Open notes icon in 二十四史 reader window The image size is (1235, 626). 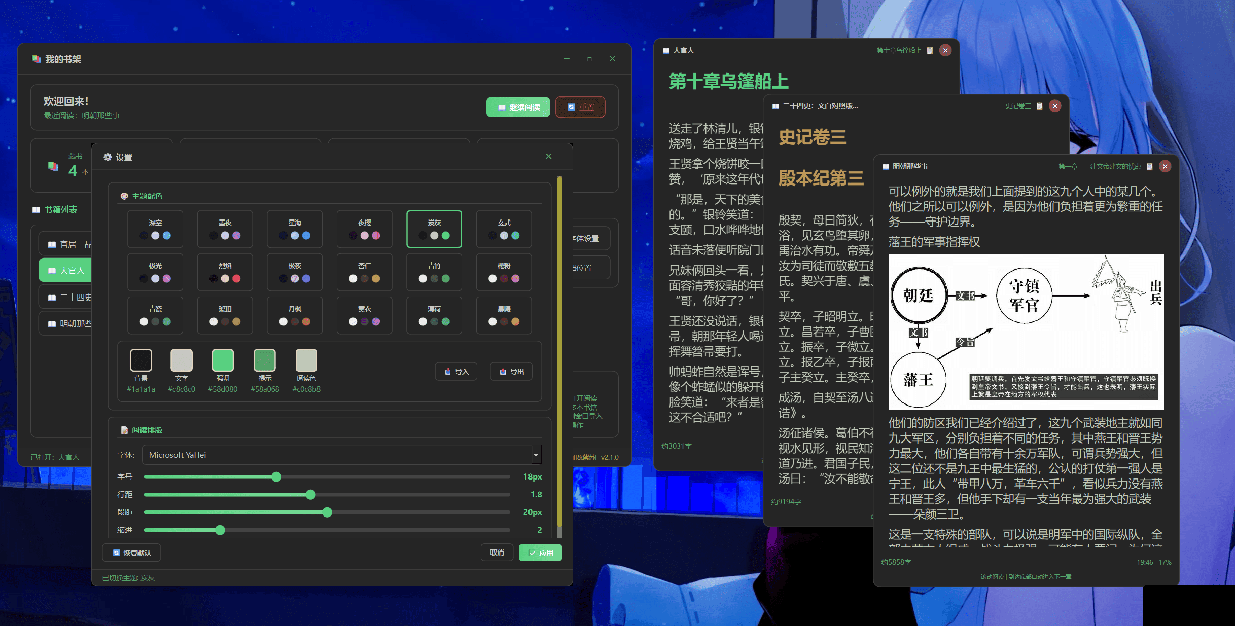tap(1039, 106)
